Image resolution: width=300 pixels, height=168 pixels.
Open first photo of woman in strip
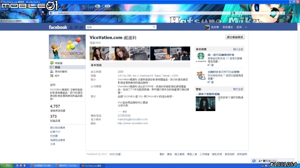[x=99, y=53]
